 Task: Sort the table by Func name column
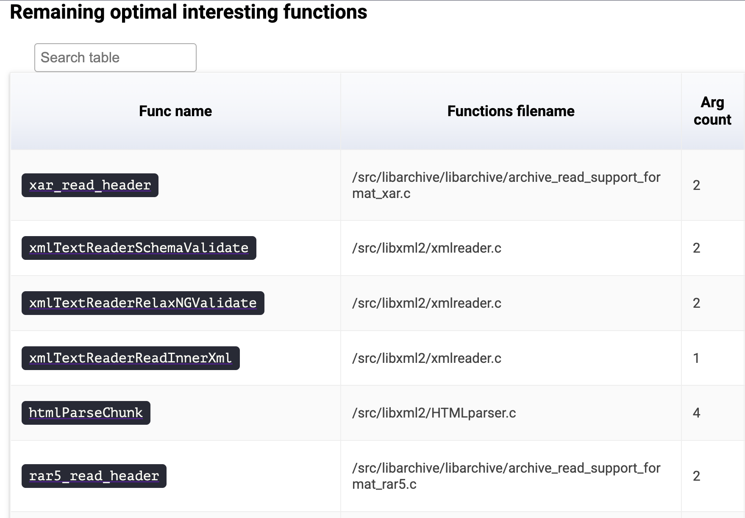click(175, 111)
